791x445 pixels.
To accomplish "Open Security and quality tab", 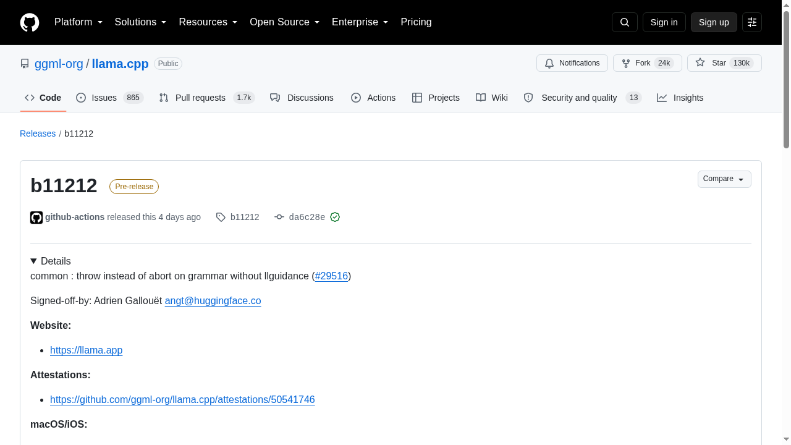I will point(582,98).
